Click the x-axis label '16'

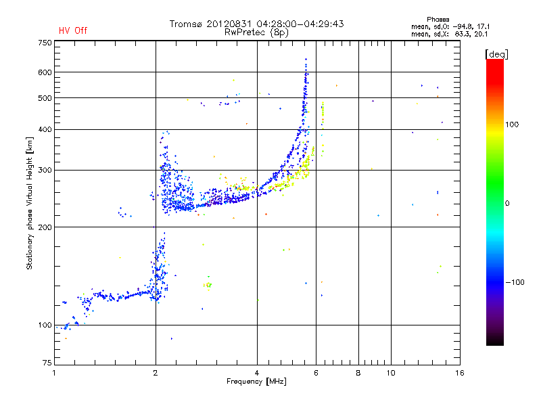tap(460, 373)
